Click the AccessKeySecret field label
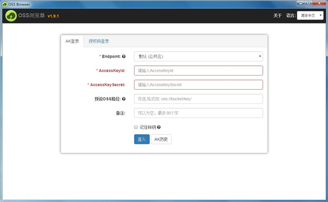The image size is (328, 202). pyautogui.click(x=106, y=85)
